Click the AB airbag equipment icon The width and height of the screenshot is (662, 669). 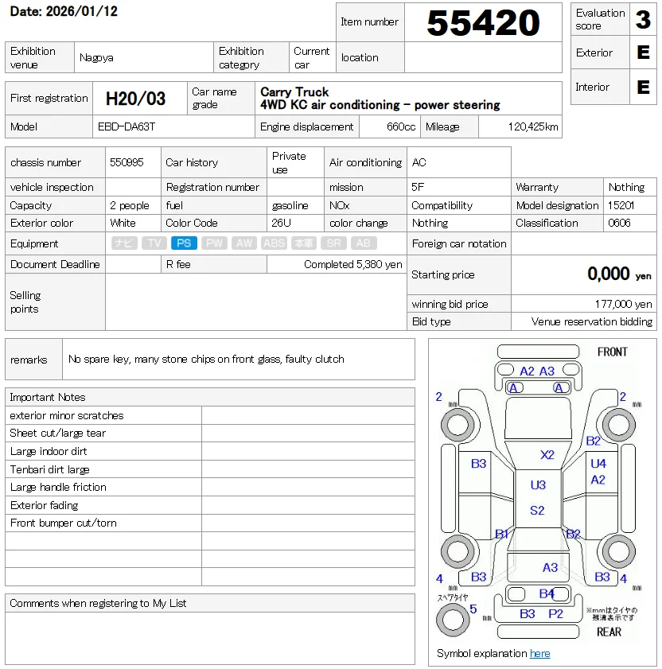coord(364,243)
